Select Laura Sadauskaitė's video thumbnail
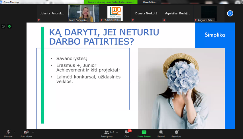Image resolution: width=243 pixels, height=139 pixels. [x=84, y=13]
